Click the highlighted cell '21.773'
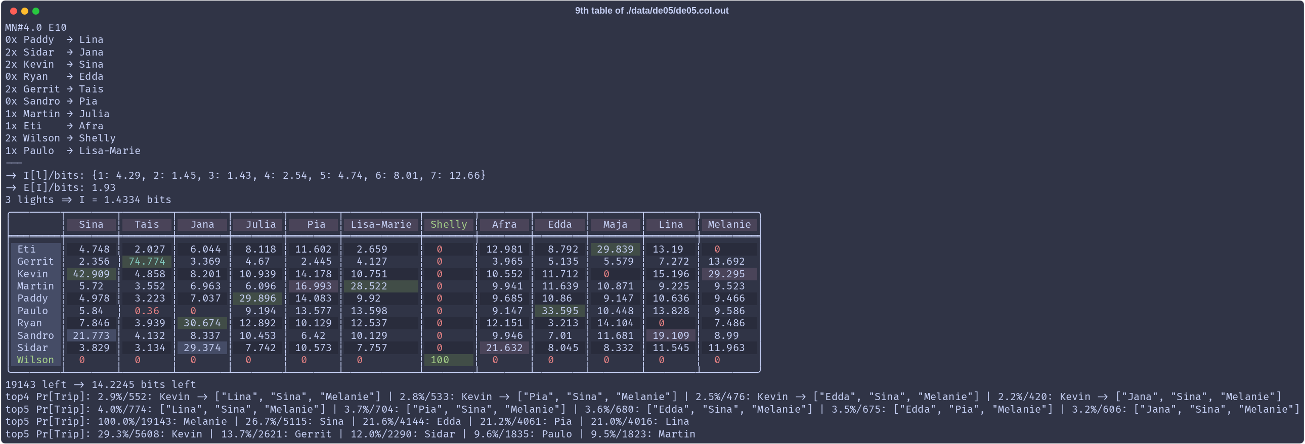 pyautogui.click(x=91, y=336)
